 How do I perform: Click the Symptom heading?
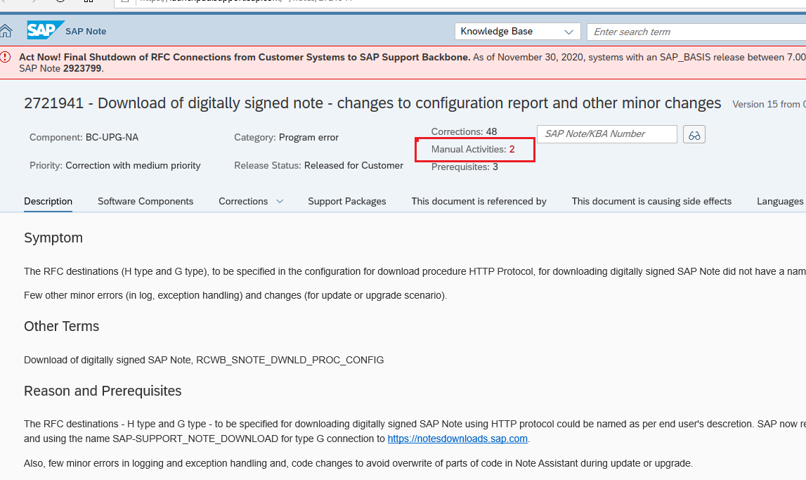tap(53, 238)
